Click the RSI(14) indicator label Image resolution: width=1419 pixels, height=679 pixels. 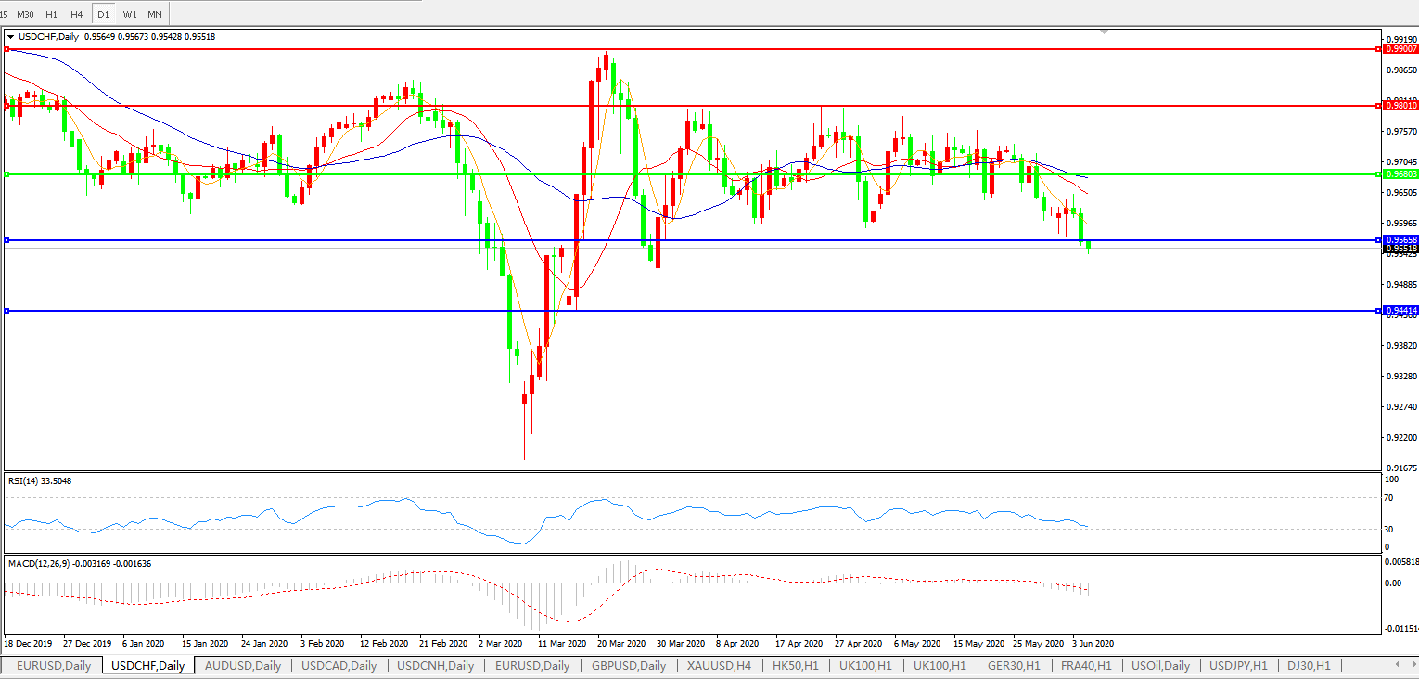pyautogui.click(x=40, y=480)
